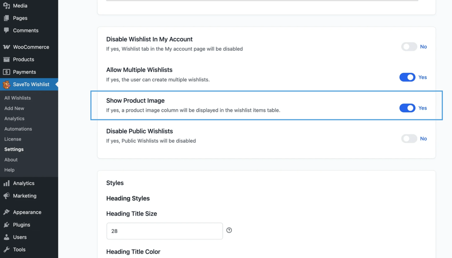
Task: Open the Comments speech bubble icon
Action: [6, 30]
